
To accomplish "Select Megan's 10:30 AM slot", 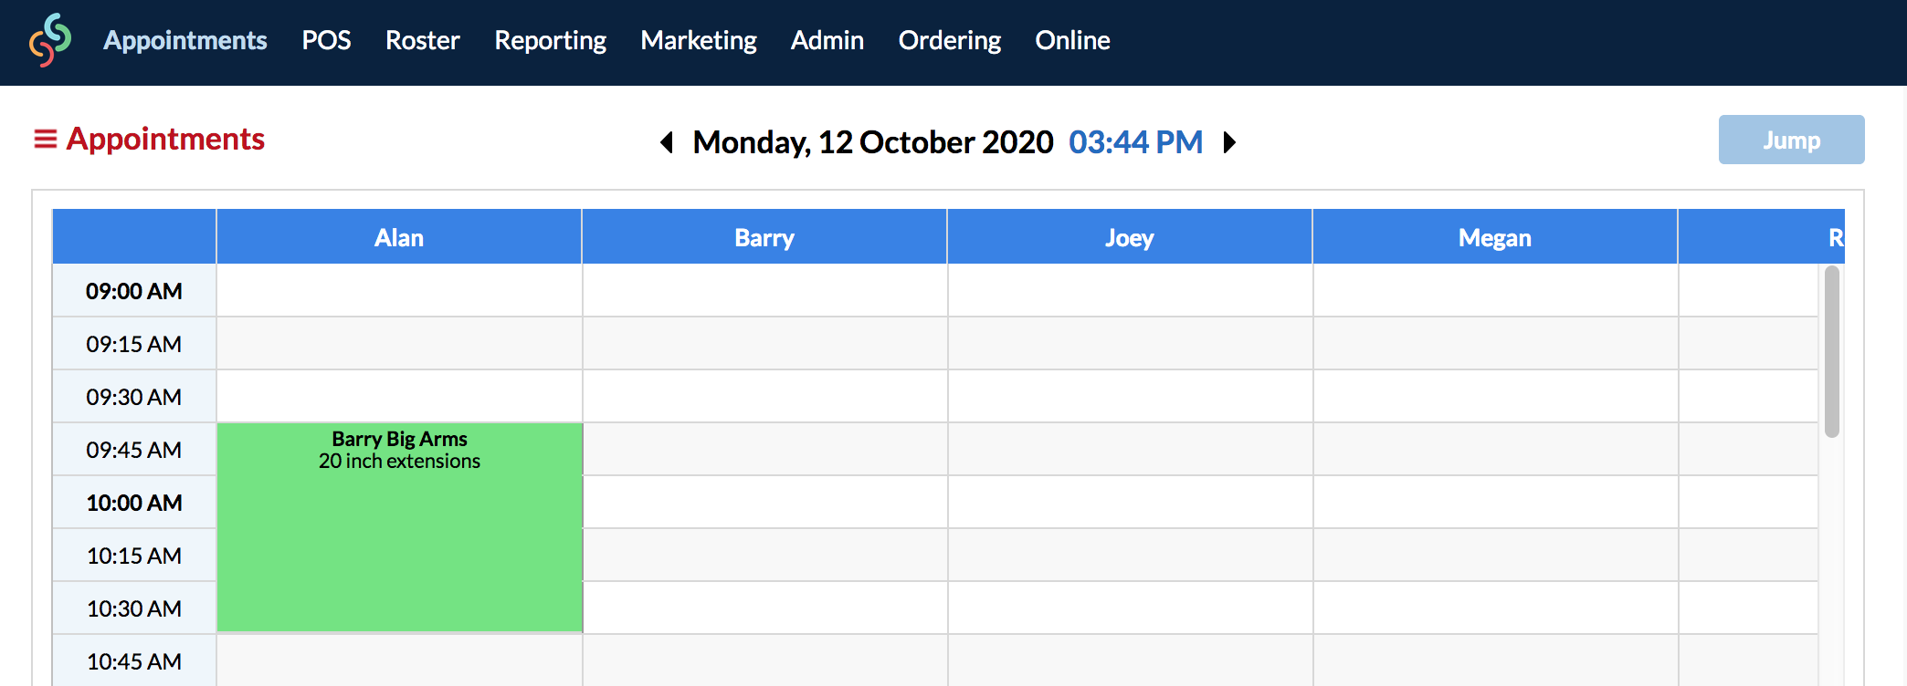I will (1496, 608).
